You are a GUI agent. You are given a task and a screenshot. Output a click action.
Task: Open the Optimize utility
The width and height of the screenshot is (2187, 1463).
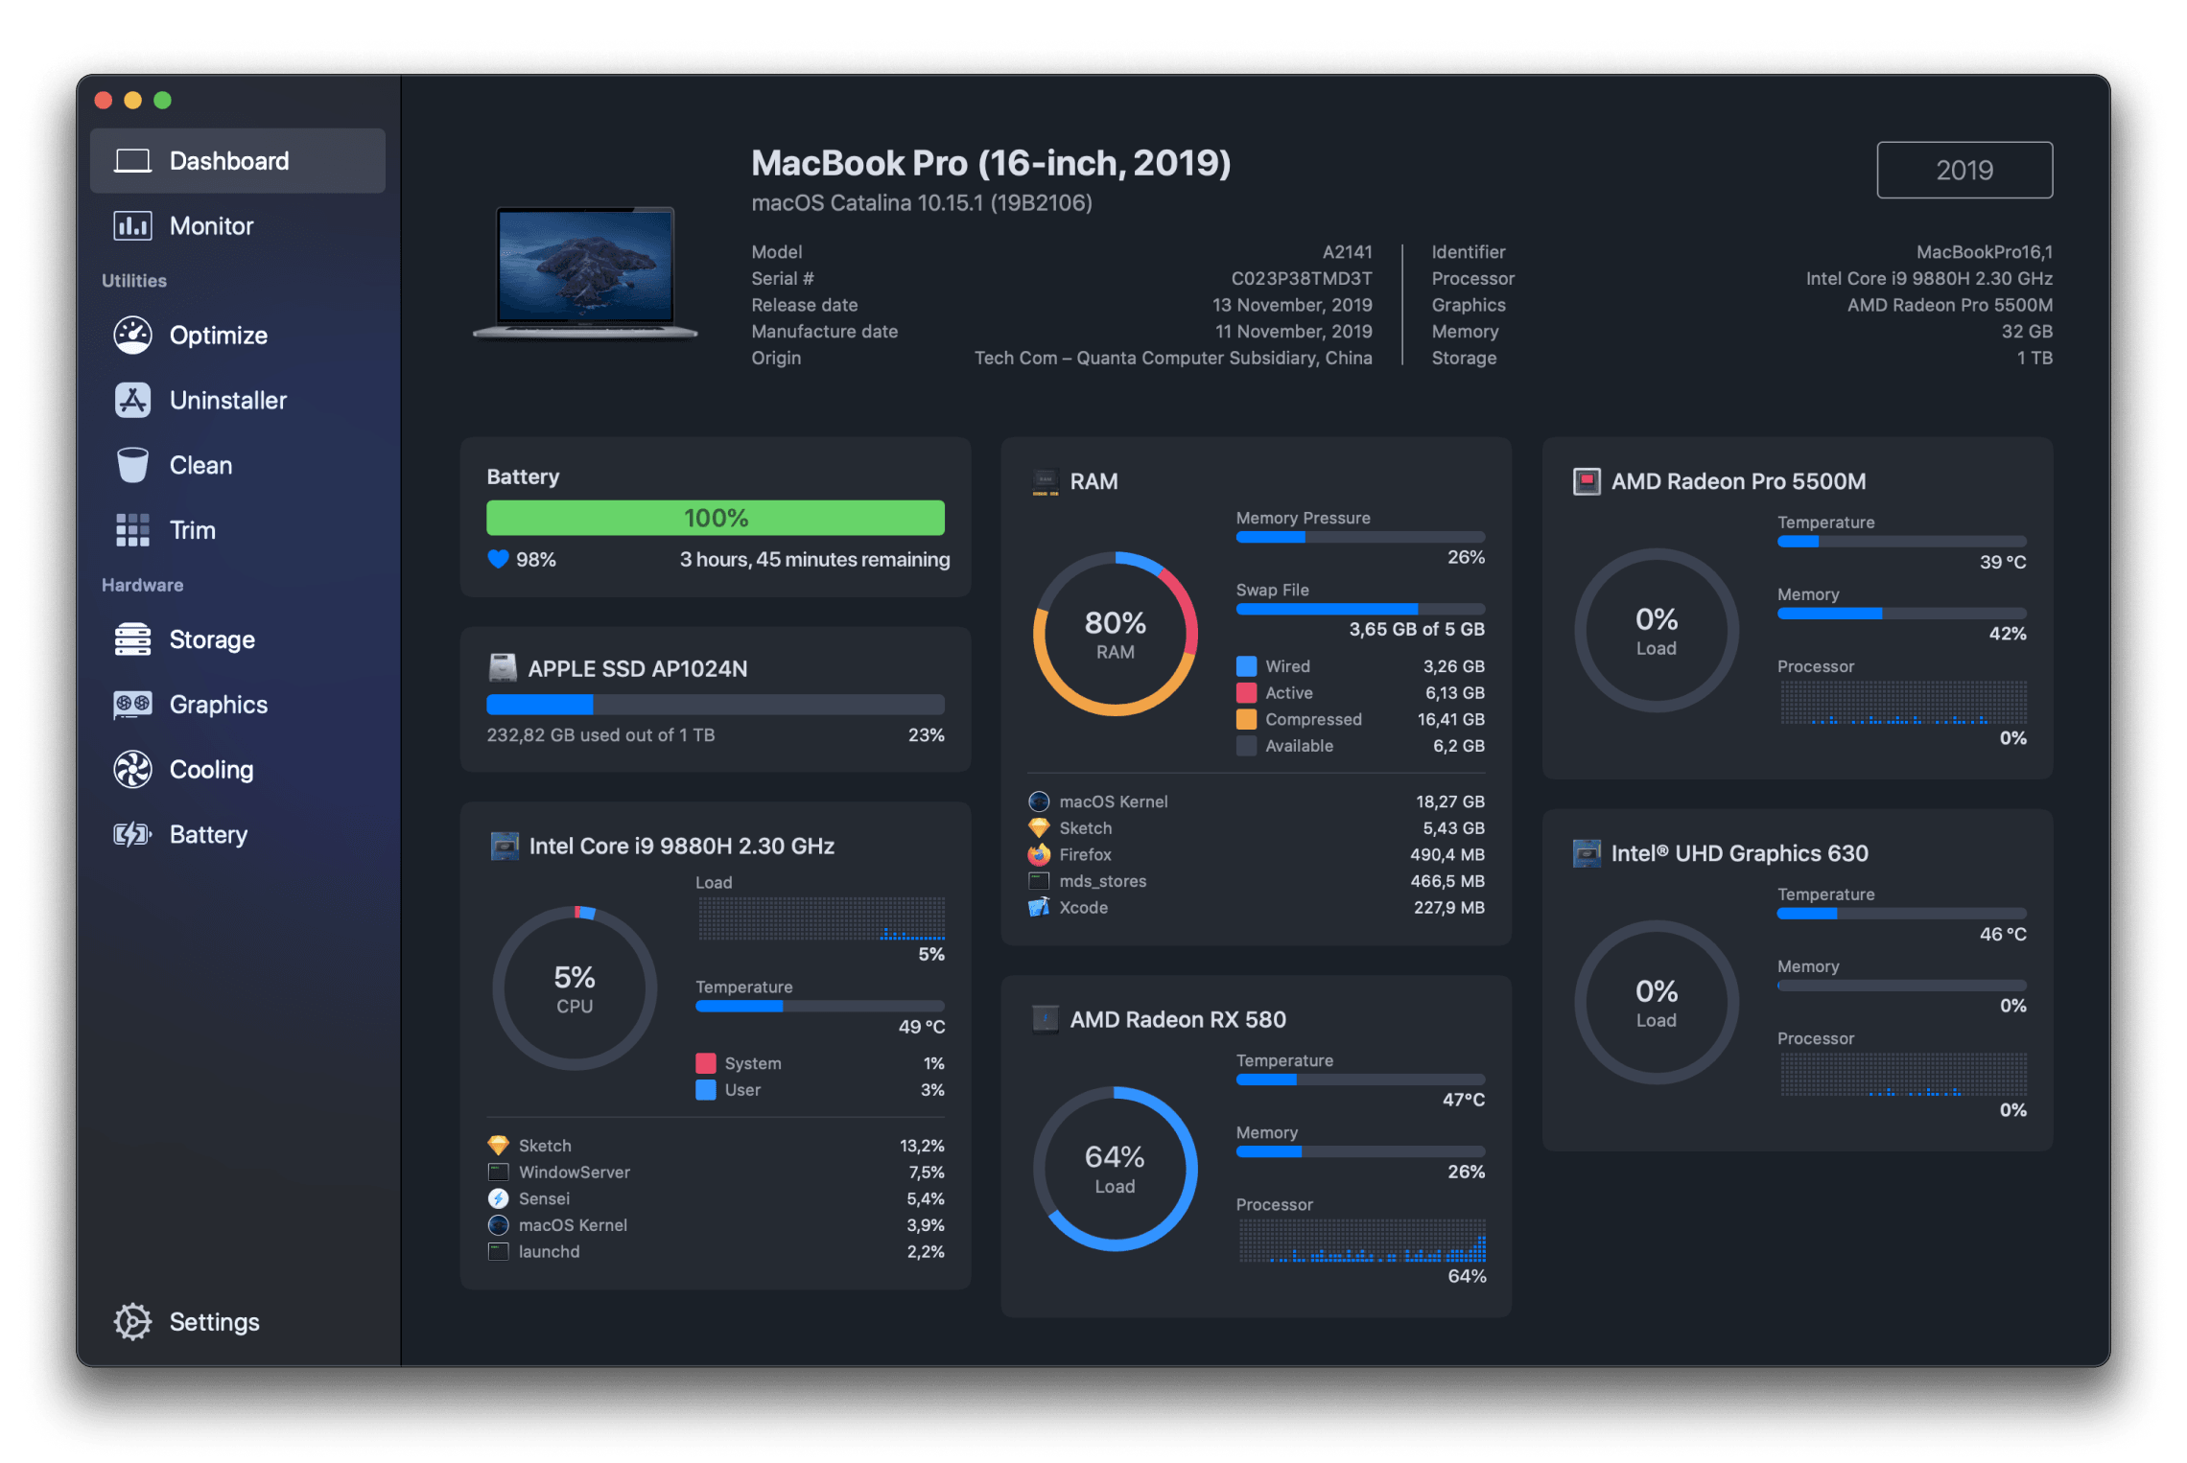[237, 336]
